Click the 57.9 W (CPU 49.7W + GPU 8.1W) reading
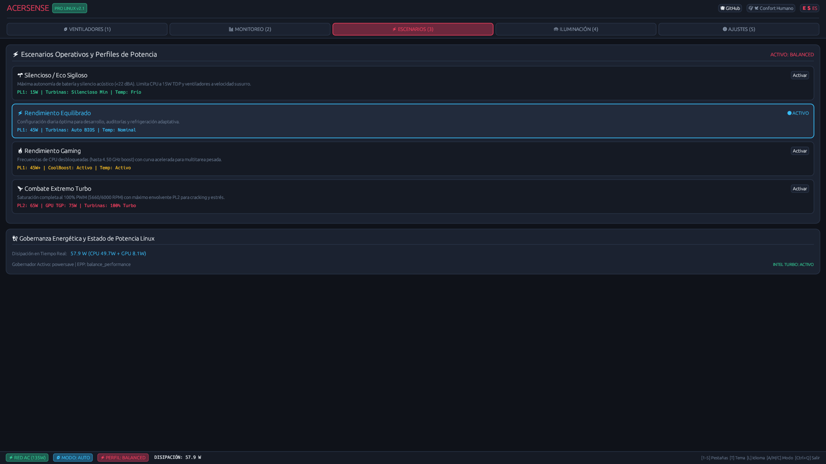Image resolution: width=826 pixels, height=464 pixels. tap(108, 253)
